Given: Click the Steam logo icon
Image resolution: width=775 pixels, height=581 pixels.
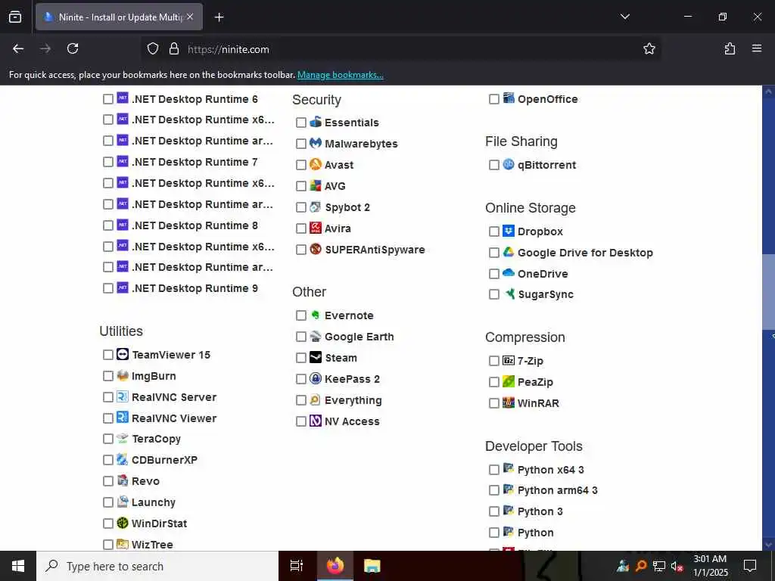Looking at the screenshot, I should point(316,357).
